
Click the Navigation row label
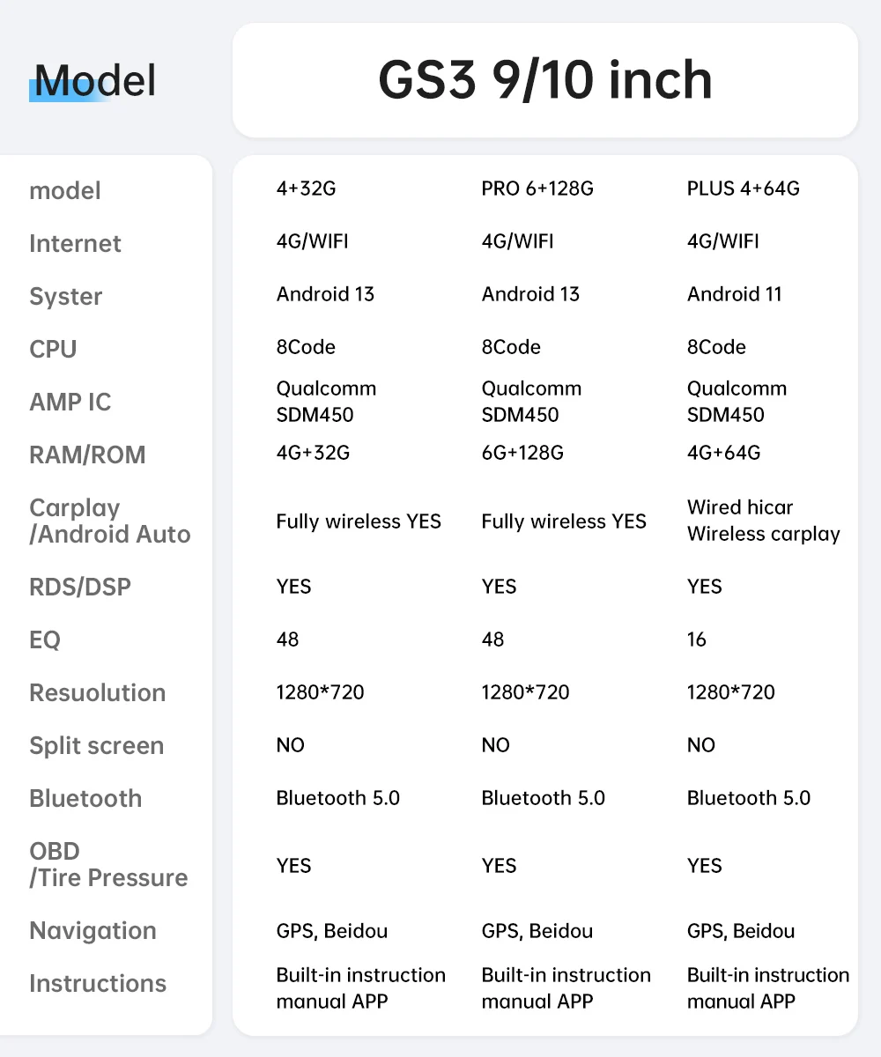tap(93, 930)
